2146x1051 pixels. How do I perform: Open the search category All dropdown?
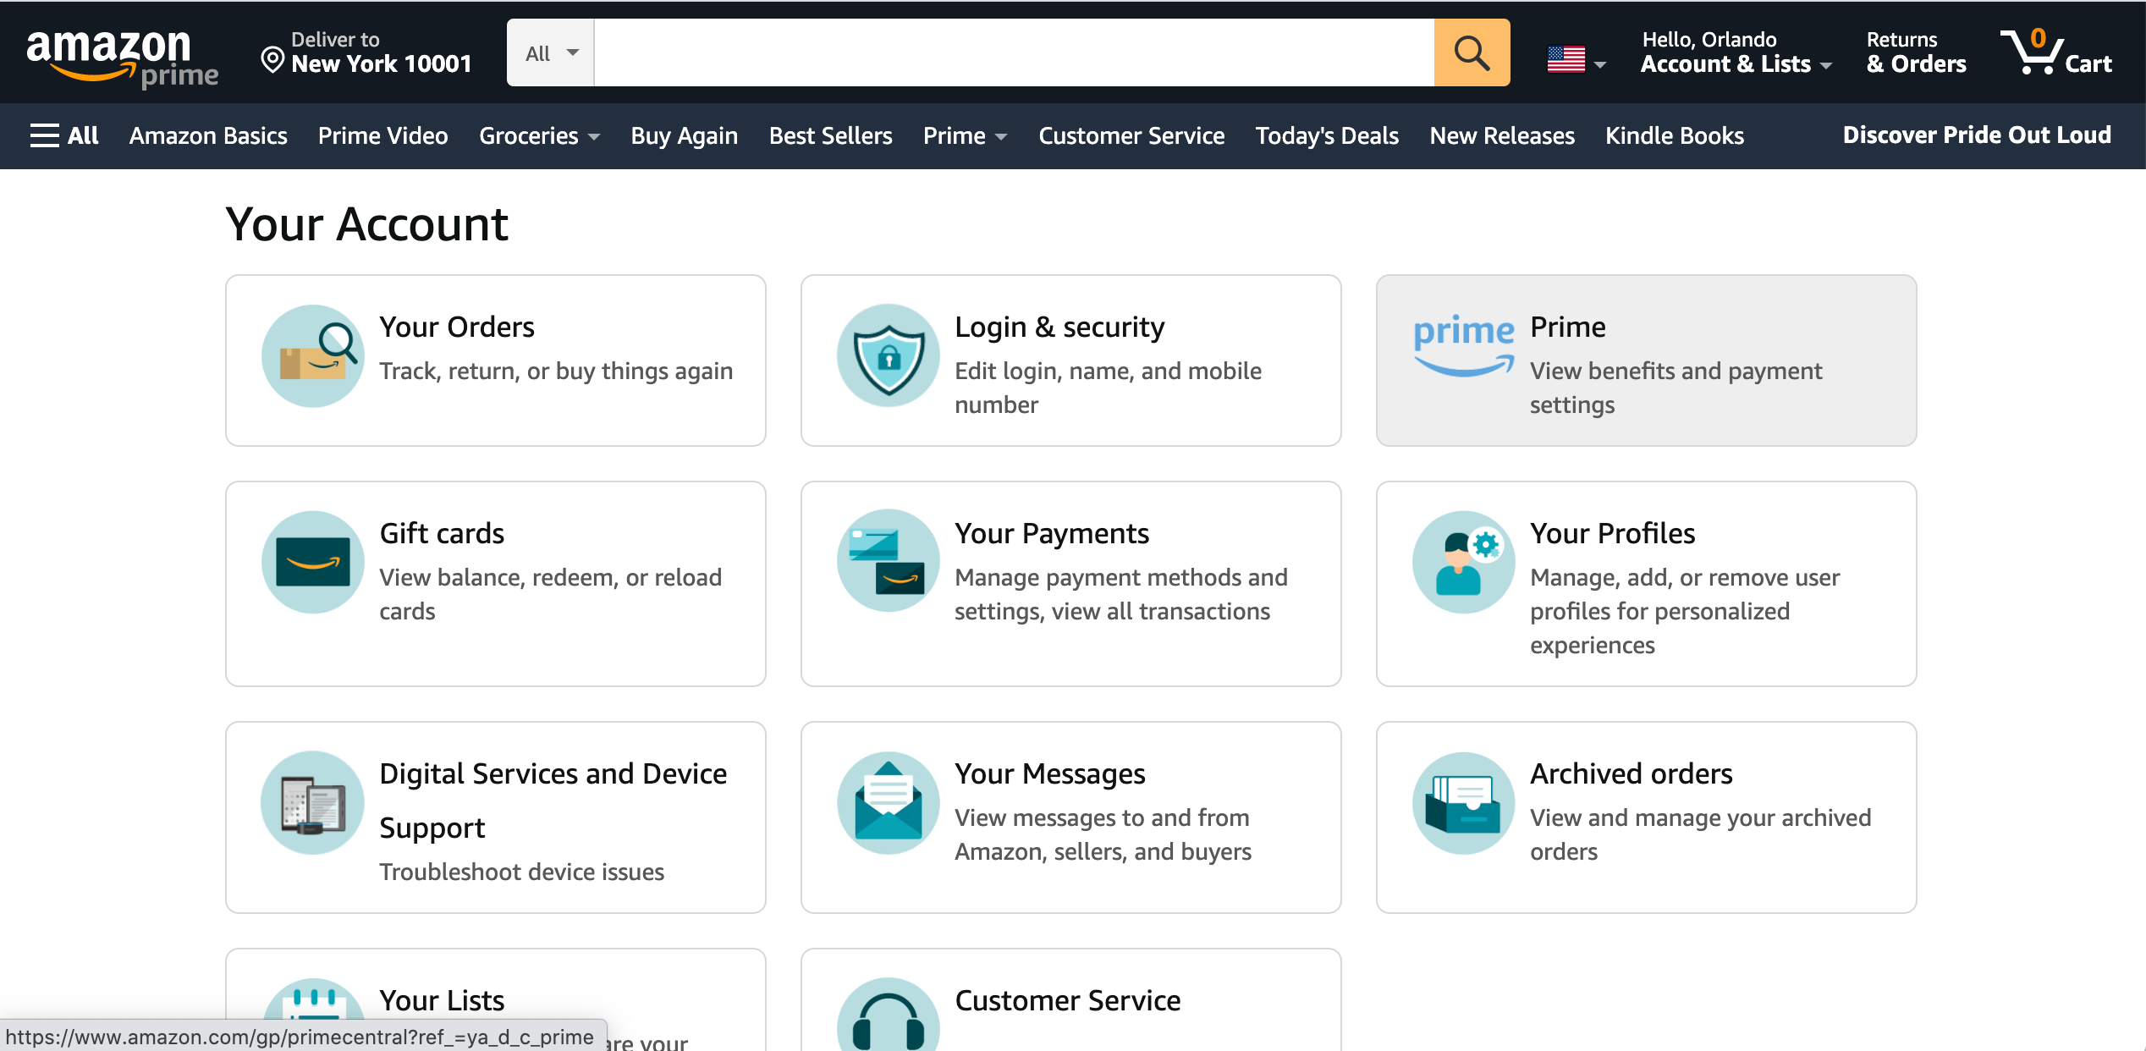tap(551, 52)
